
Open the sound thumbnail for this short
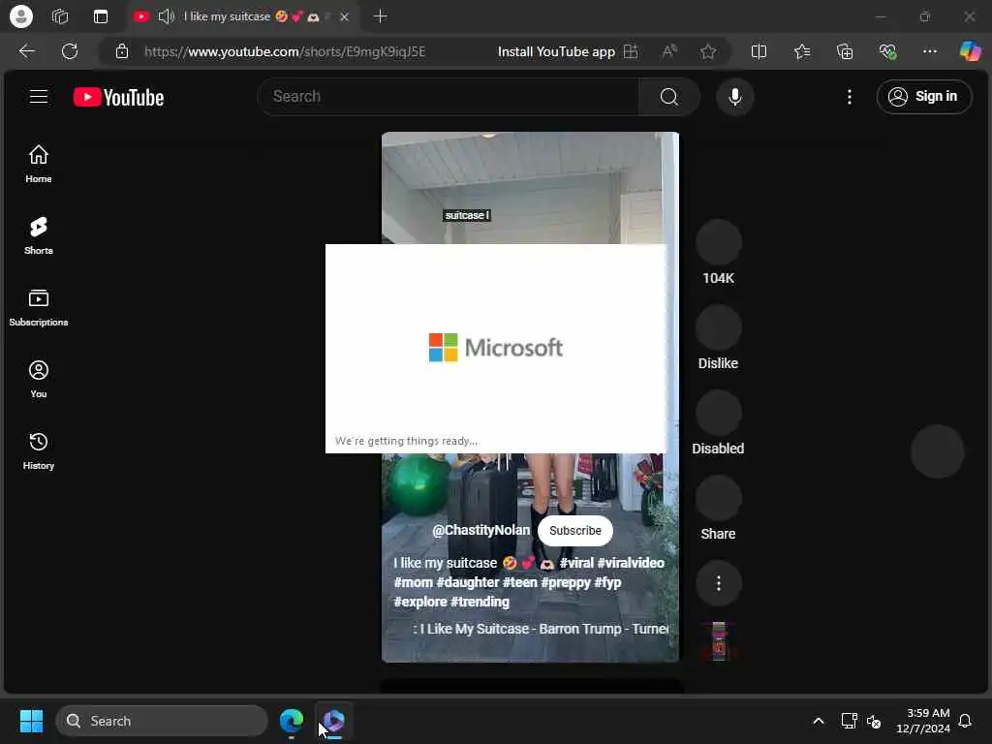tap(719, 641)
